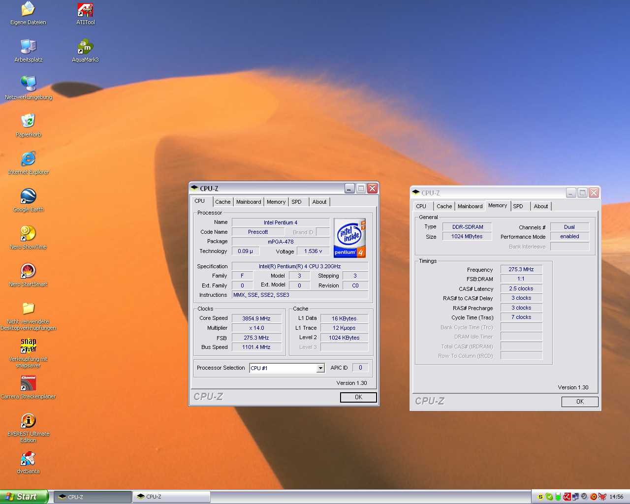Click the network computers tray icon
The image size is (630, 504).
[575, 496]
